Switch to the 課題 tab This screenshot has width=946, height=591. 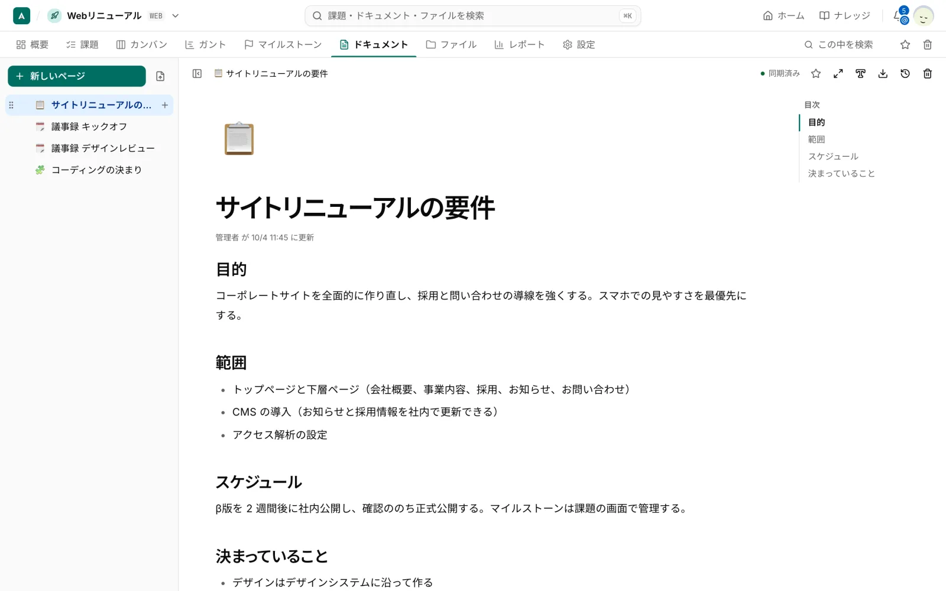[x=82, y=44]
